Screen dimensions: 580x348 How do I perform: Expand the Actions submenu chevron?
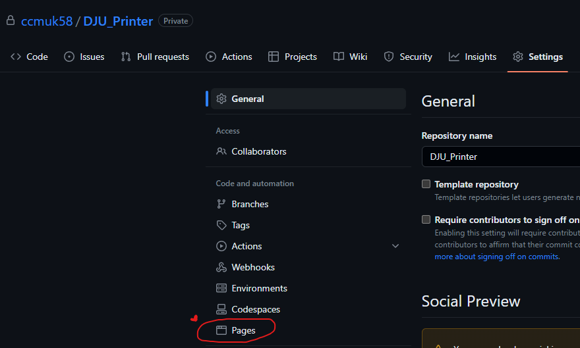click(x=395, y=246)
